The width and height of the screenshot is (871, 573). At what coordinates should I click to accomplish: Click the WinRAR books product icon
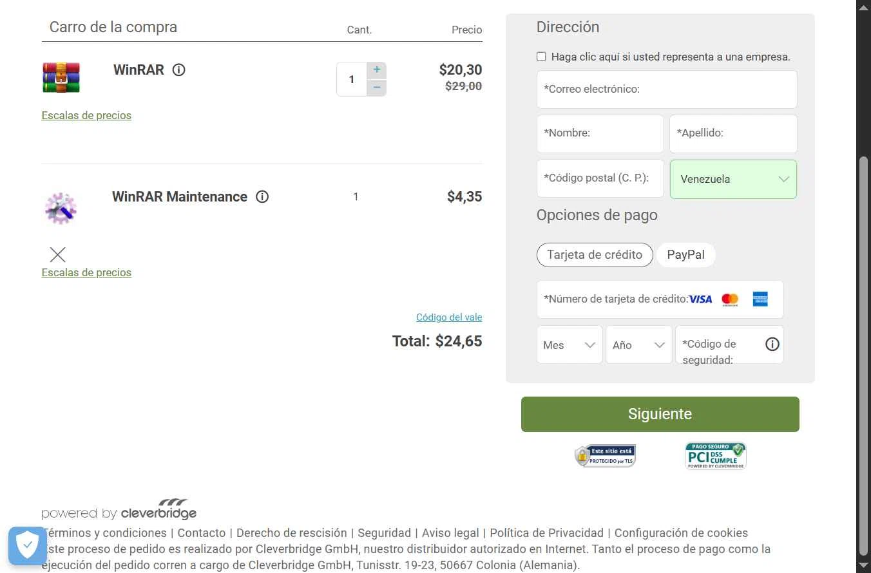(61, 77)
